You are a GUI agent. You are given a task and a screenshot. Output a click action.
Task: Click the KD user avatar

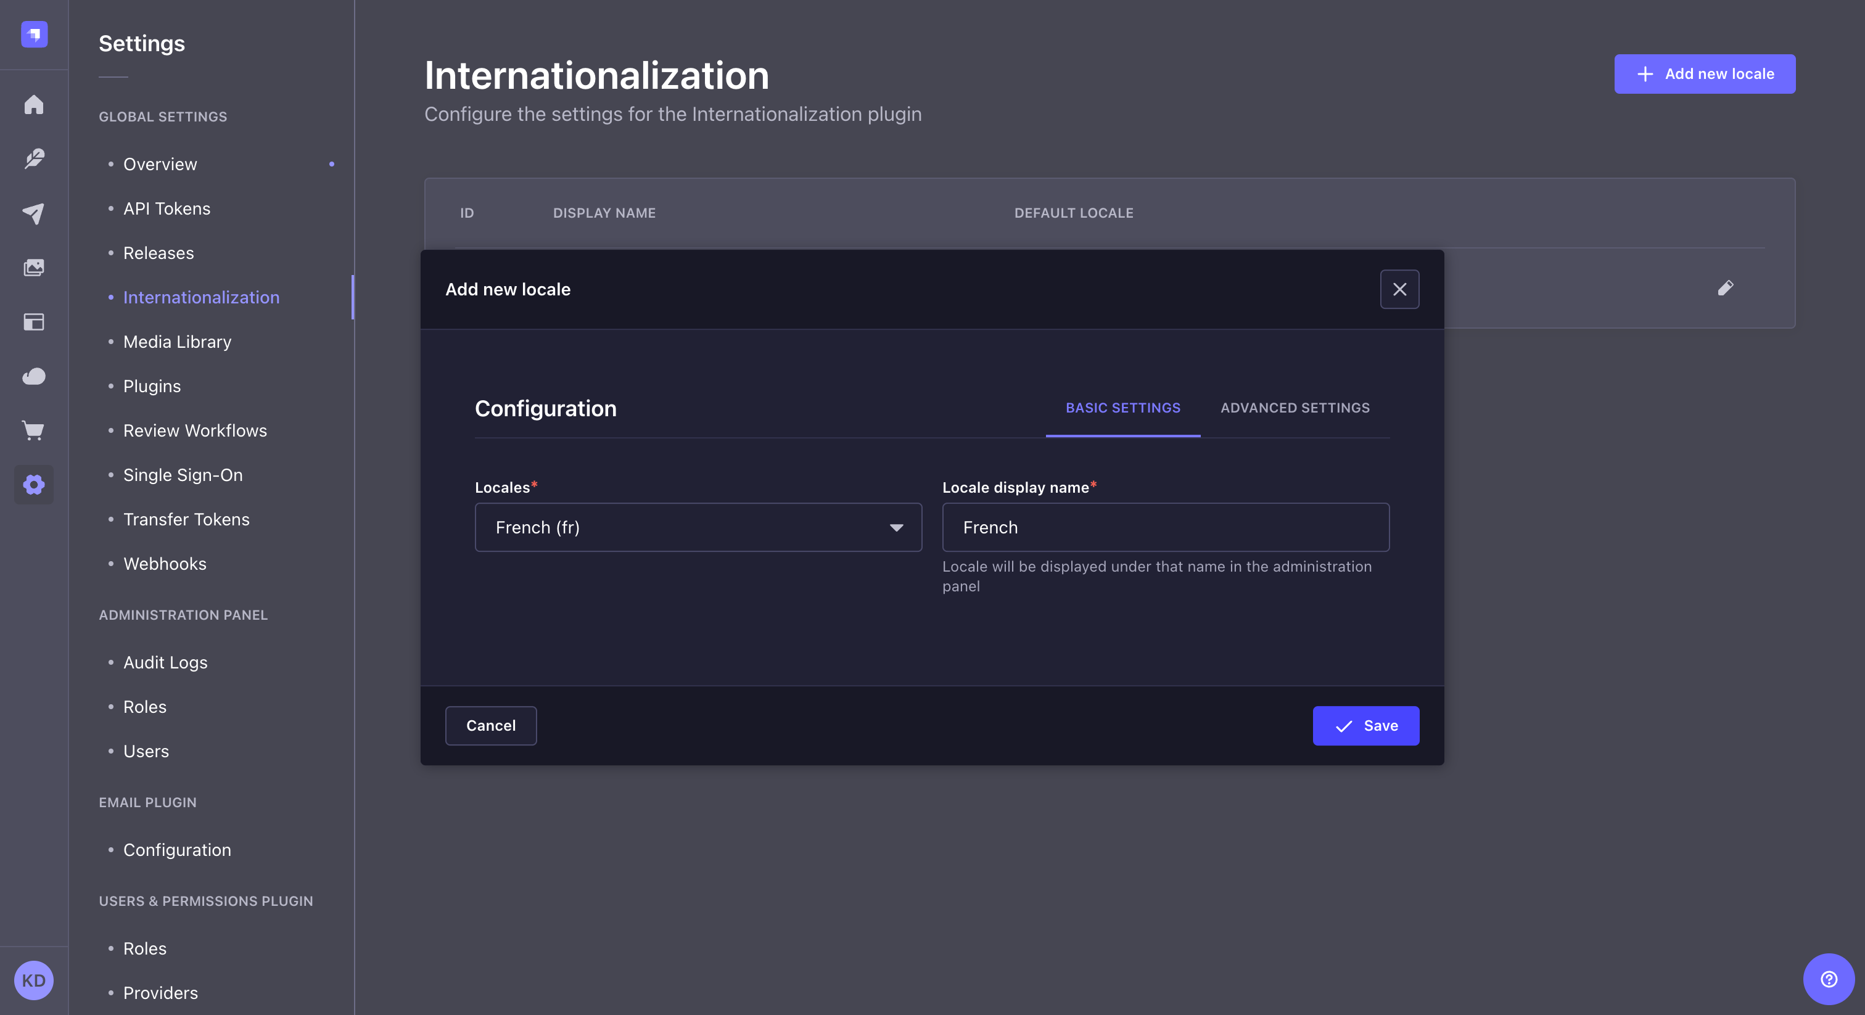[33, 980]
